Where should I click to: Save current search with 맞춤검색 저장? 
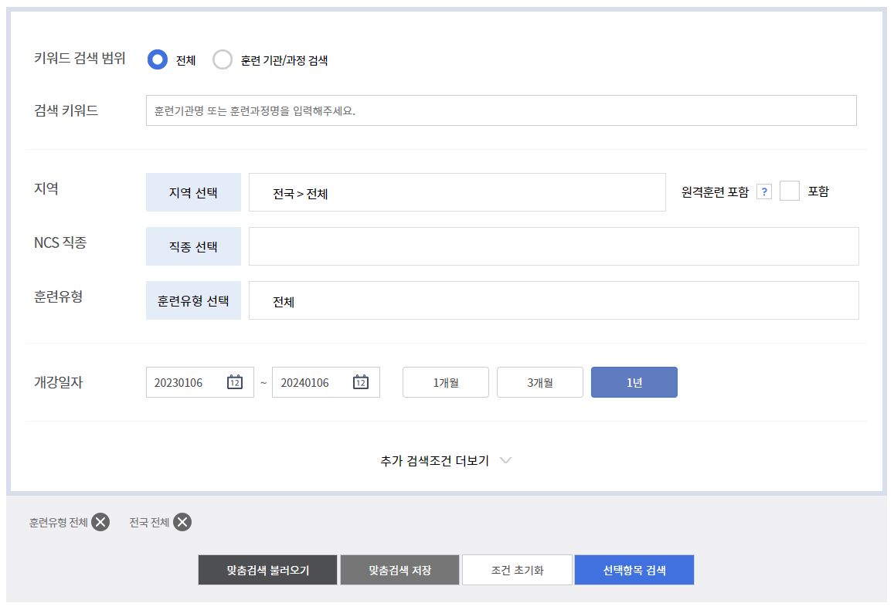click(x=399, y=570)
